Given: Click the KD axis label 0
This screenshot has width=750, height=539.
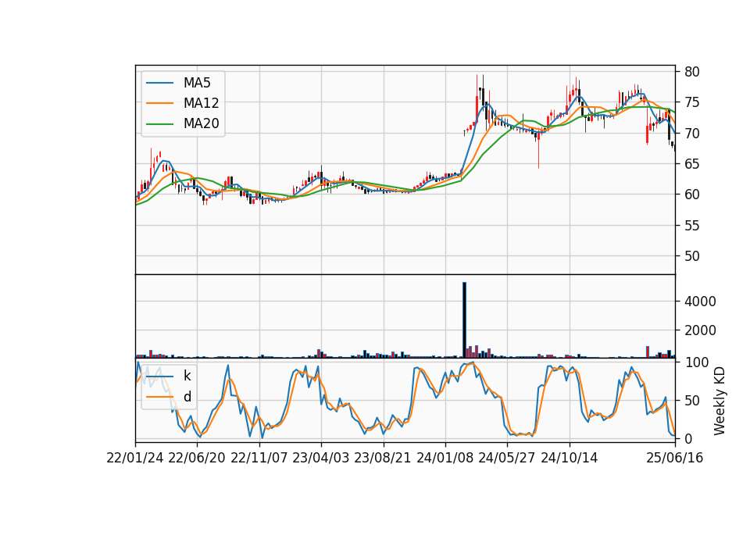Looking at the screenshot, I should coord(687,438).
